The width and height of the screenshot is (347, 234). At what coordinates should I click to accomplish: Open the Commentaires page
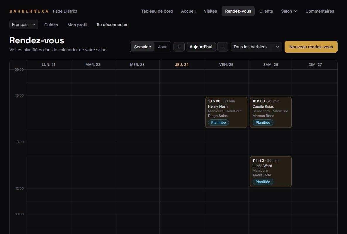pos(319,11)
